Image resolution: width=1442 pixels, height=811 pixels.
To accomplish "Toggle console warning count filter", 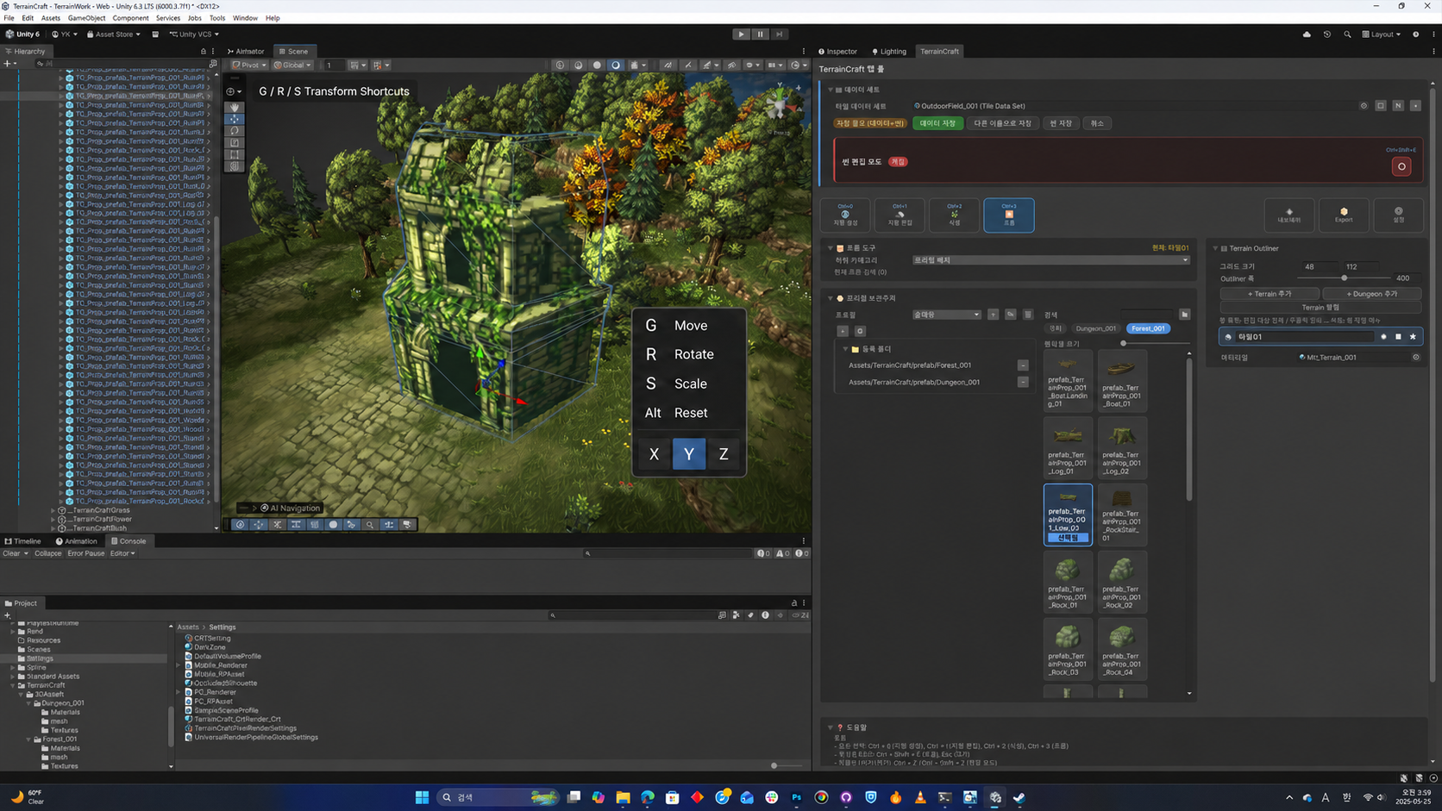I will click(783, 553).
